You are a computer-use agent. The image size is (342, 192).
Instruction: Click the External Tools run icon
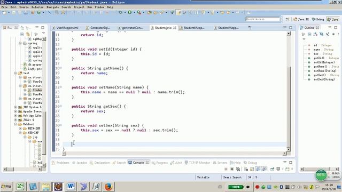tap(139, 12)
